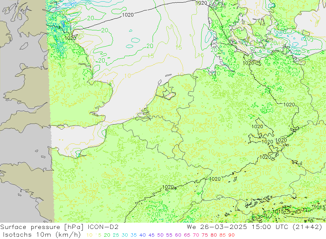Click the blue '45' legend value

(151, 235)
